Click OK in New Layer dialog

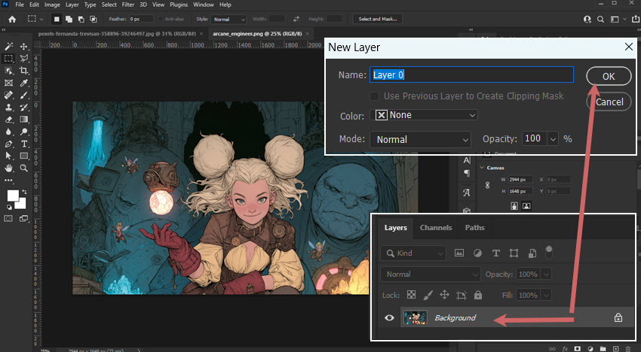pyautogui.click(x=609, y=76)
